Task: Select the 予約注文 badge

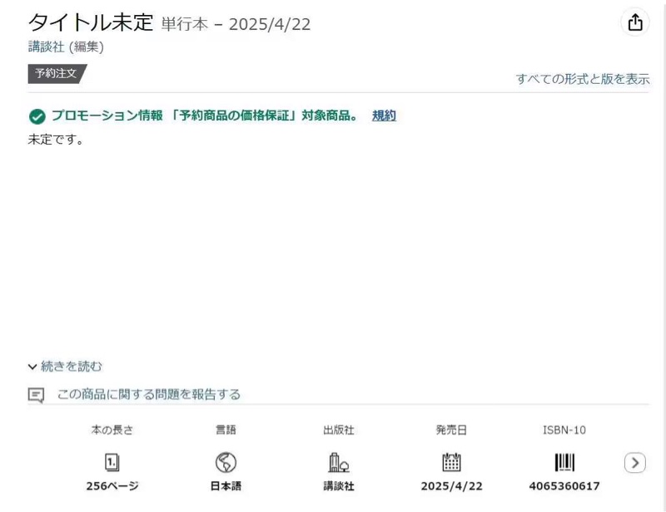Action: (x=57, y=74)
